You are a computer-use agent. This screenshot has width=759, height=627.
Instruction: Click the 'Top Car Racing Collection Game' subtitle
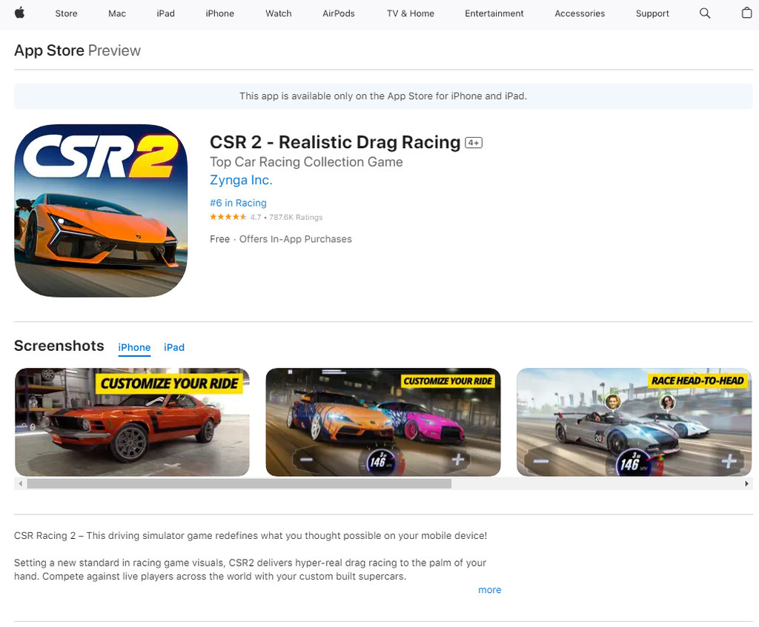click(x=306, y=162)
